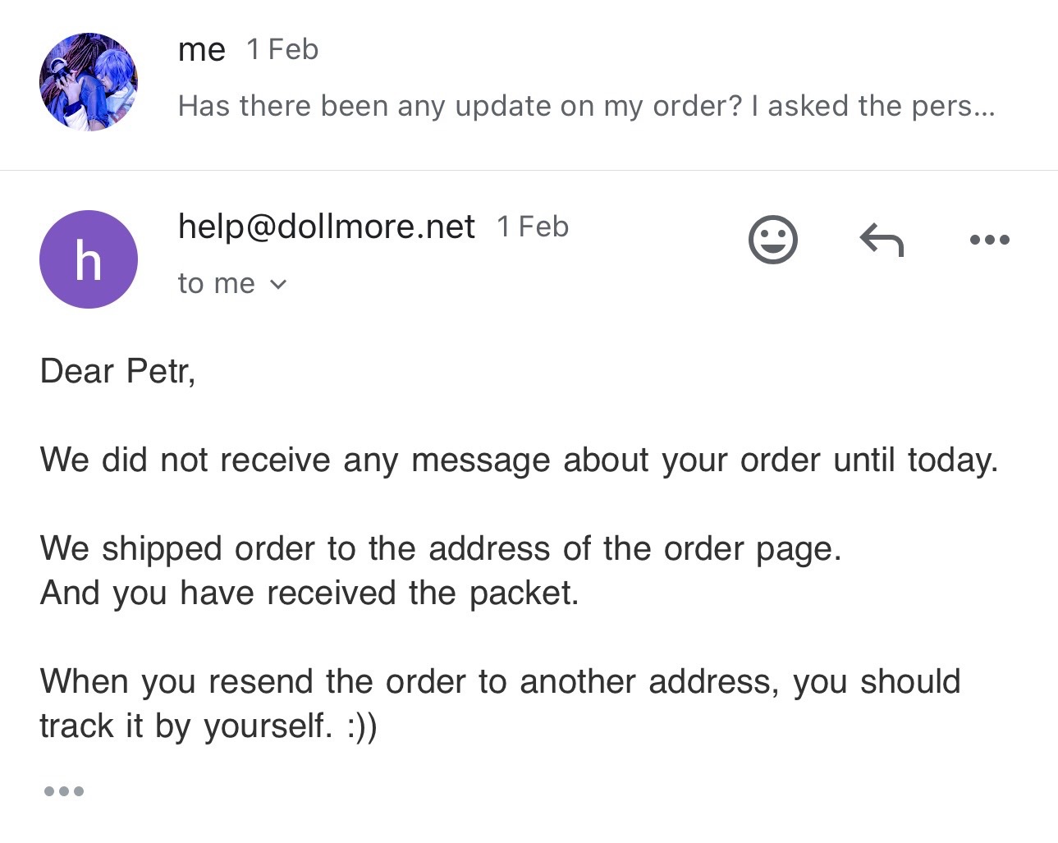The image size is (1058, 843).
Task: Show trimmed content via bottom ellipsis
Action: point(64,791)
